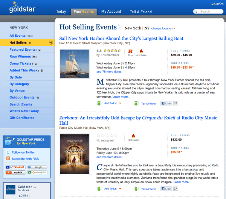The height and width of the screenshot is (199, 226).
Task: Click Follow on Twitter link
Action: point(23,152)
